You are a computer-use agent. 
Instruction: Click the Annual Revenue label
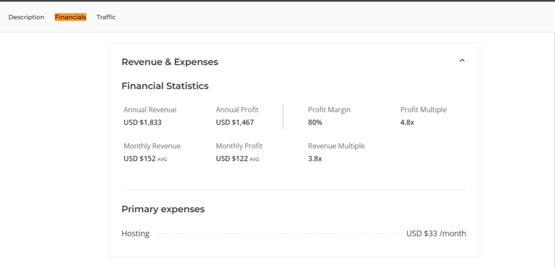pos(150,110)
